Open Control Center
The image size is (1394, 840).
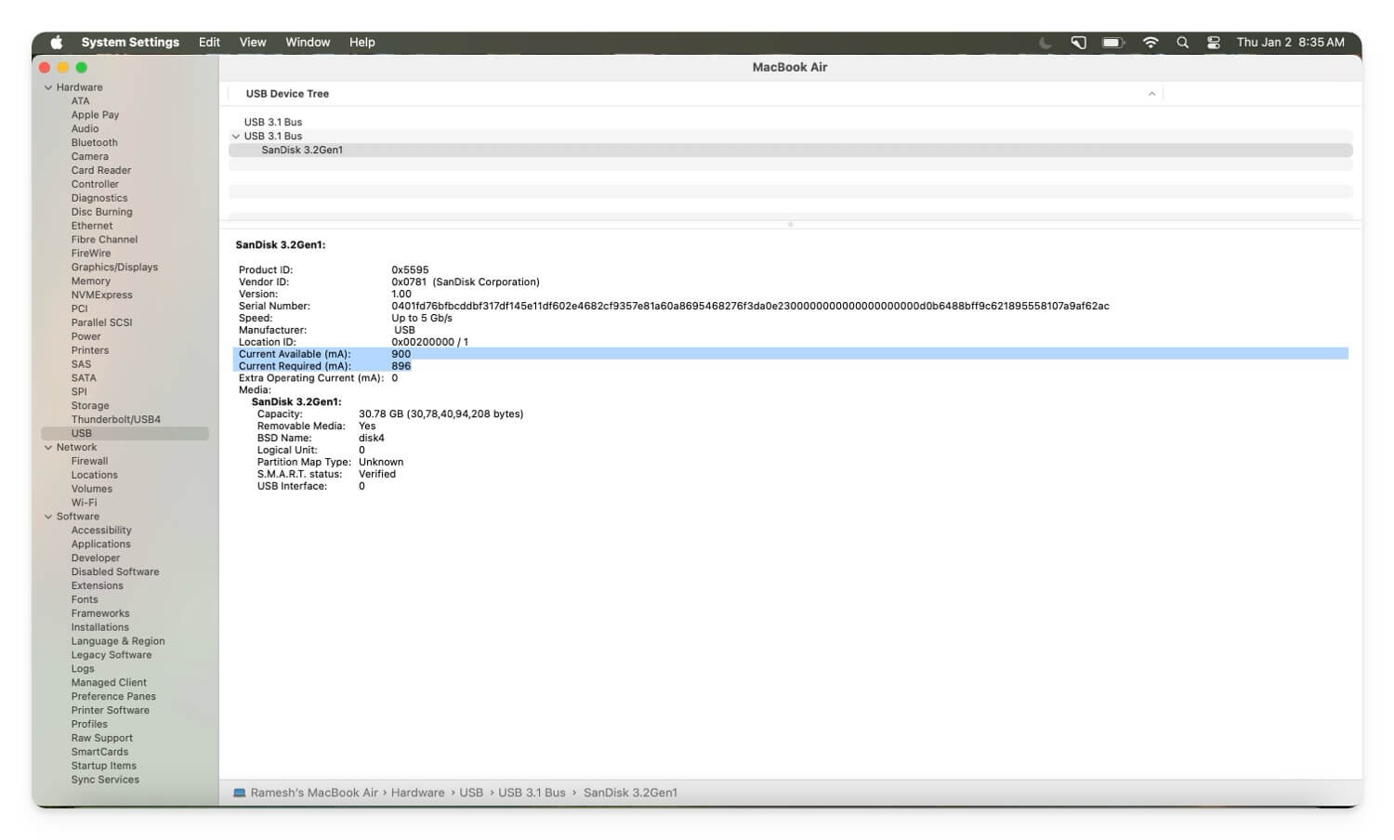pyautogui.click(x=1213, y=42)
